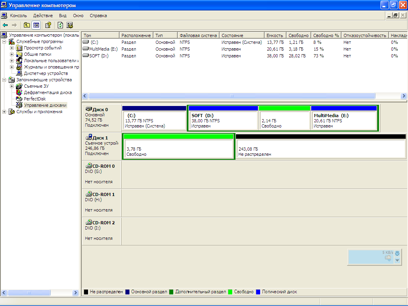This screenshot has height=306, width=408.
Task: Click right arrow of volume list scrollbar
Action: 404,96
